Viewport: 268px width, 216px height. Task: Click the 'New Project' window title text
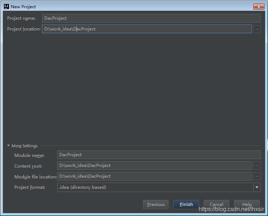pos(23,7)
